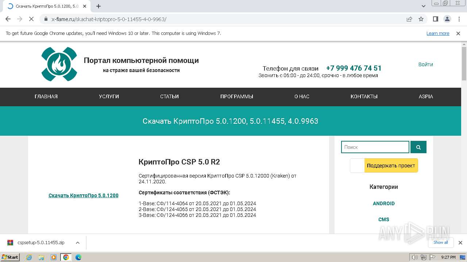Select Chrome in the taskbar
Image resolution: width=467 pixels, height=262 pixels.
[66, 257]
